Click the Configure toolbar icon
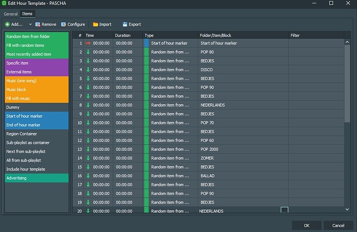This screenshot has height=232, width=357. pyautogui.click(x=64, y=24)
